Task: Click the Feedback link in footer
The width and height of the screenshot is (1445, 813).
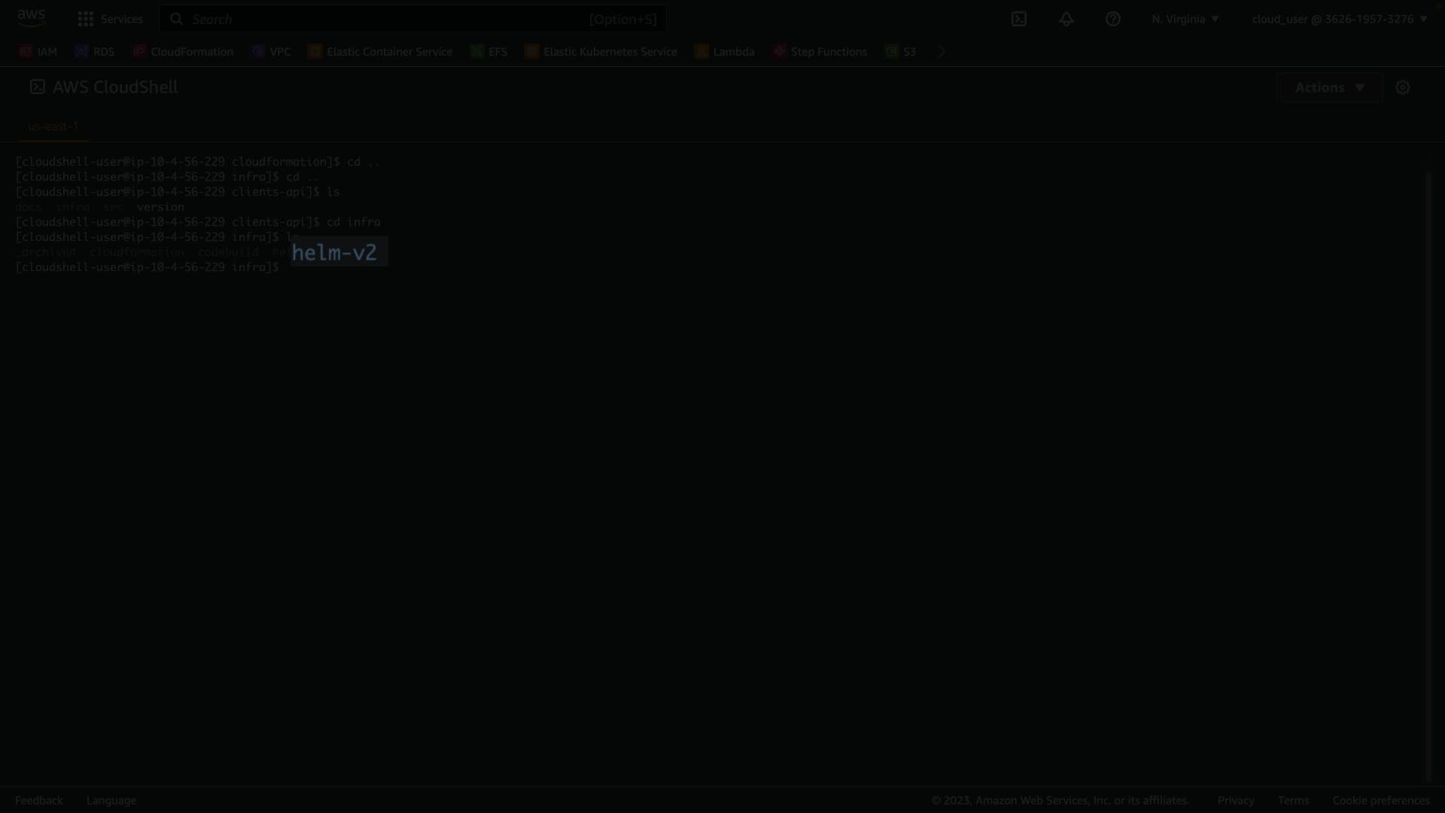Action: (x=39, y=800)
